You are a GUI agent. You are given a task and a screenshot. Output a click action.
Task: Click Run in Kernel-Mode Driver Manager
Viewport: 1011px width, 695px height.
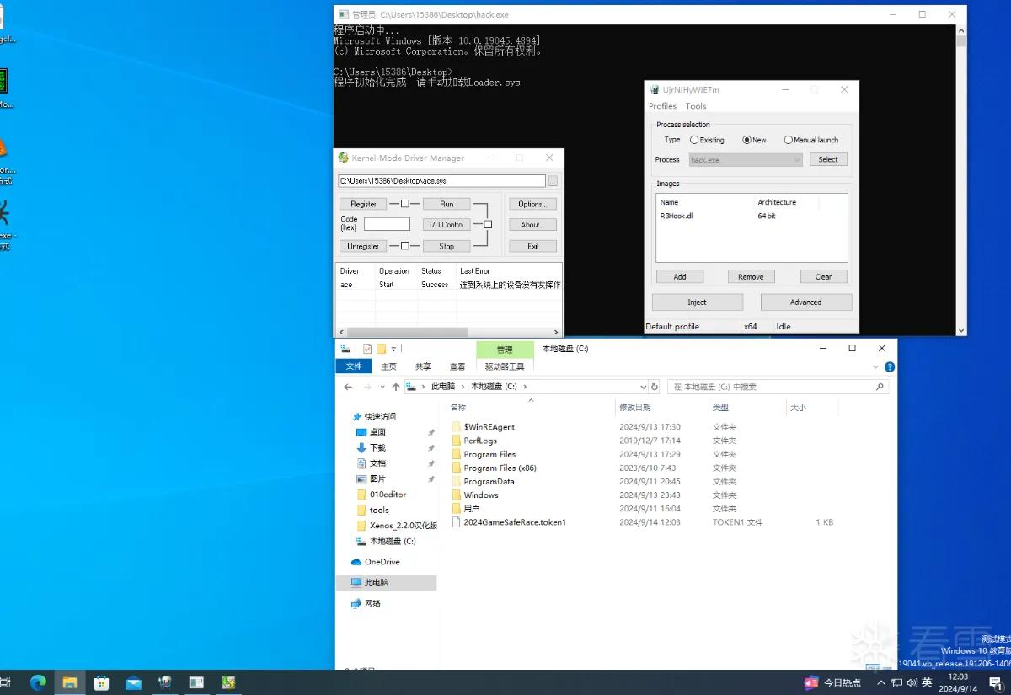tap(447, 204)
